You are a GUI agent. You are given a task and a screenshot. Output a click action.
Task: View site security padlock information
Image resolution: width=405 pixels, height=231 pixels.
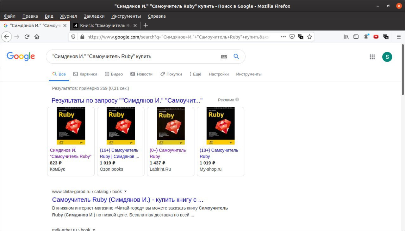(x=82, y=37)
